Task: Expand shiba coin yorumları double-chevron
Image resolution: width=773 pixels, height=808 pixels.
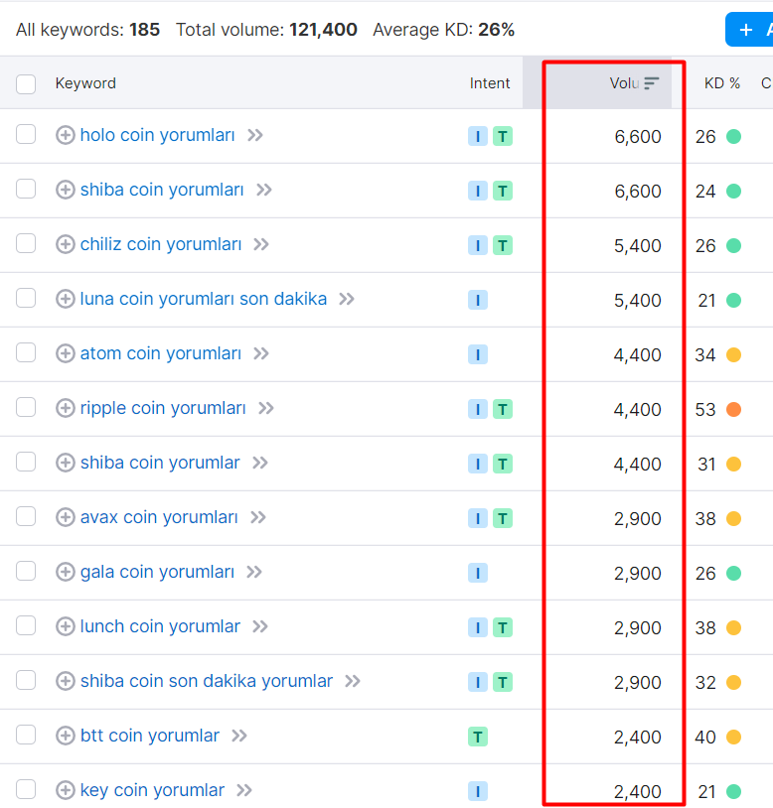Action: pyautogui.click(x=264, y=191)
